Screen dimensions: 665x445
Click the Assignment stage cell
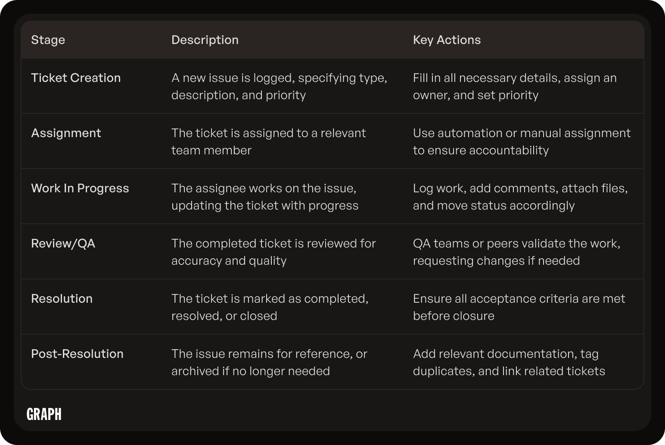pos(66,133)
